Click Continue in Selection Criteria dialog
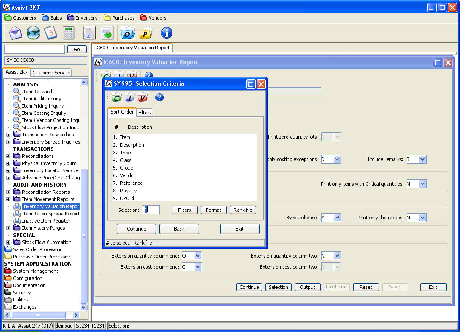The width and height of the screenshot is (460, 332). click(x=137, y=229)
